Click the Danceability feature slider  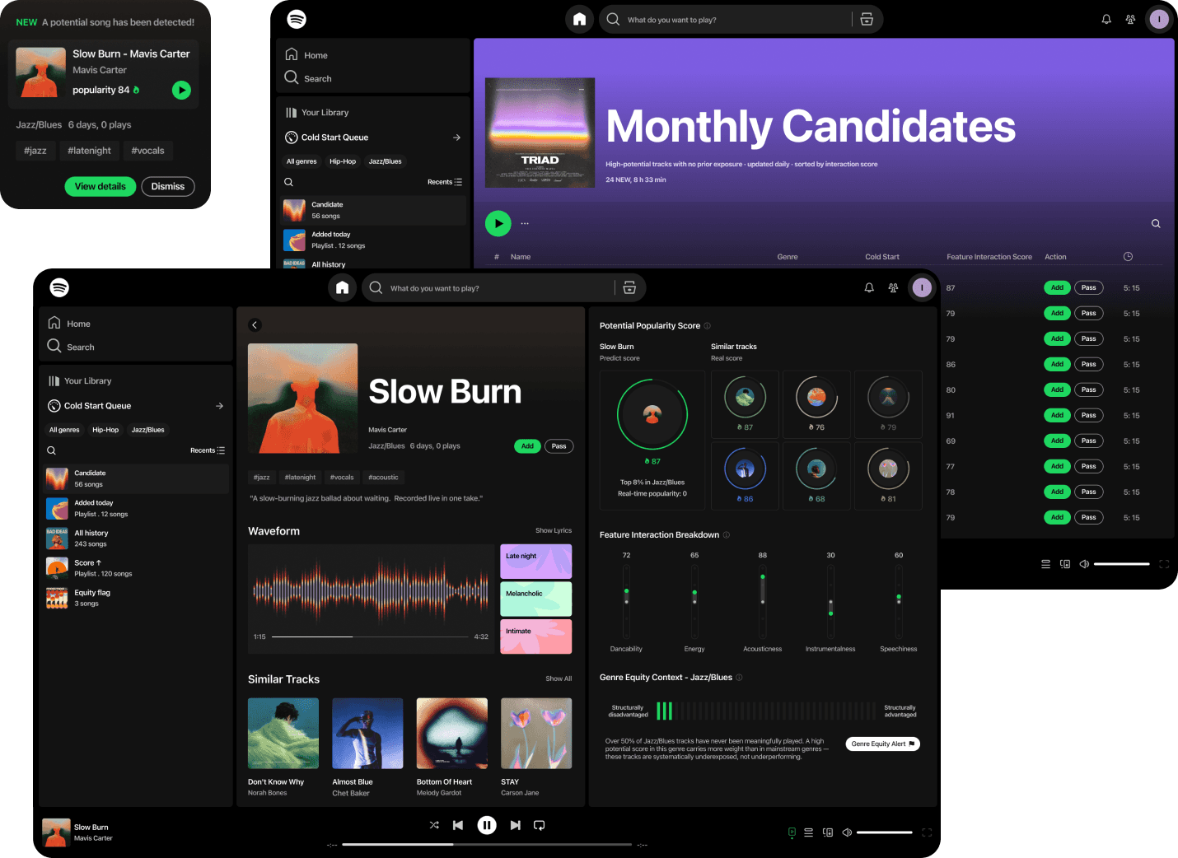626,601
